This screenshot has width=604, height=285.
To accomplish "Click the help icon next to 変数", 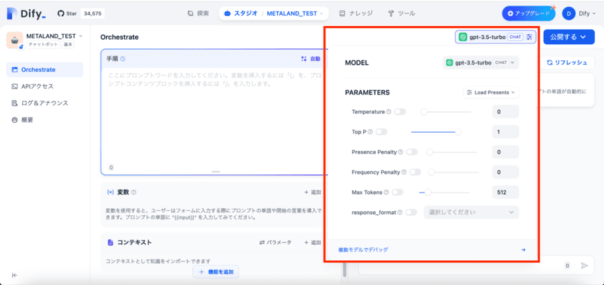I will click(x=134, y=192).
